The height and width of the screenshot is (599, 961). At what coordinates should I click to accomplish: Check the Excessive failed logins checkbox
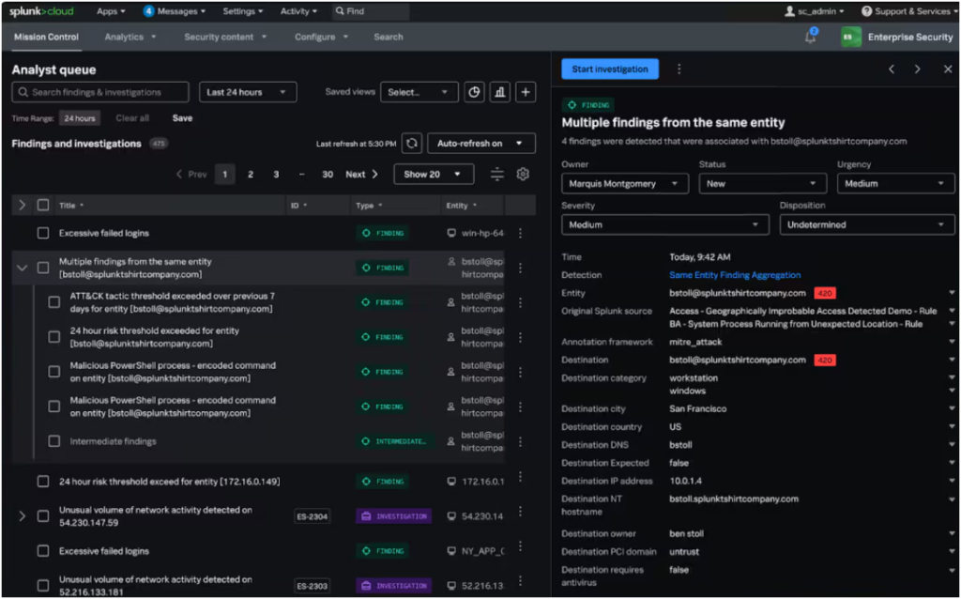tap(42, 233)
